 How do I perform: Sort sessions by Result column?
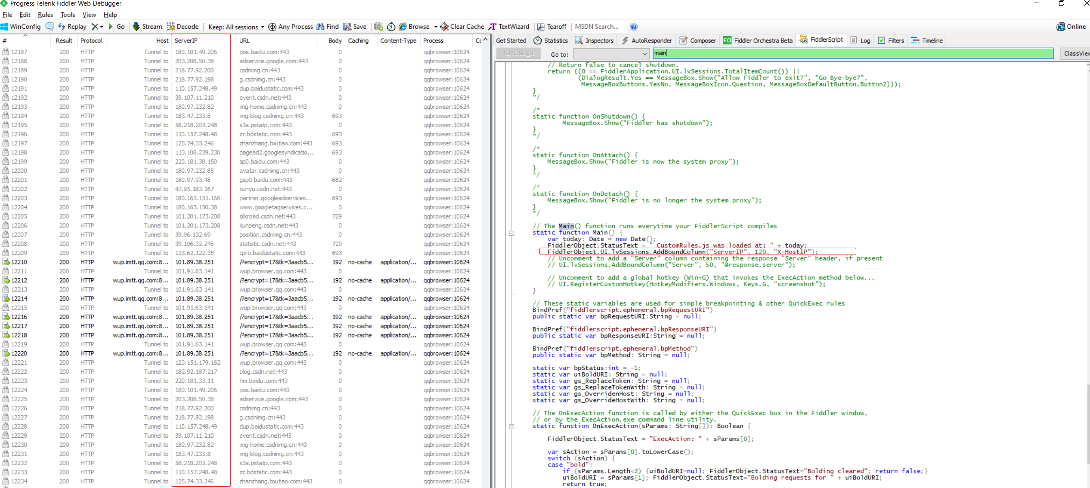click(64, 40)
